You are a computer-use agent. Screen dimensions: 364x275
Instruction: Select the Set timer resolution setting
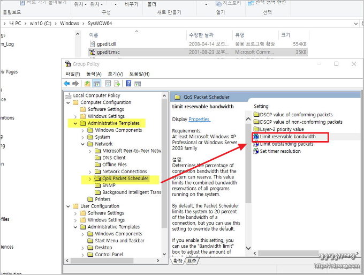click(x=280, y=151)
